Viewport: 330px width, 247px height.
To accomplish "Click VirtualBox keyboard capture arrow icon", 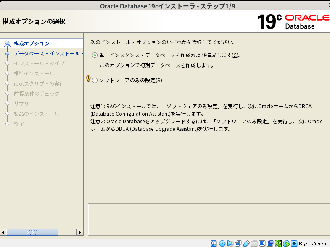I will click(294, 243).
